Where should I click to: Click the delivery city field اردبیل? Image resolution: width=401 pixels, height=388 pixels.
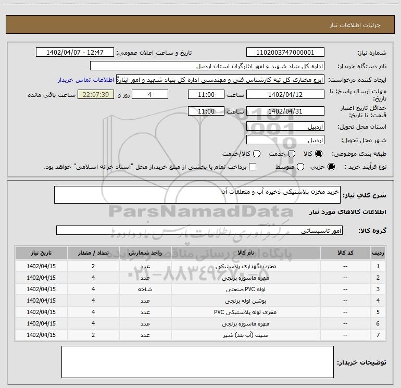[285, 140]
